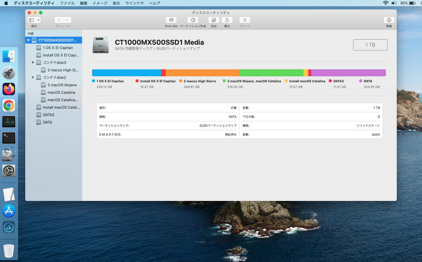Click the 249.97 GB size value

coord(192,87)
